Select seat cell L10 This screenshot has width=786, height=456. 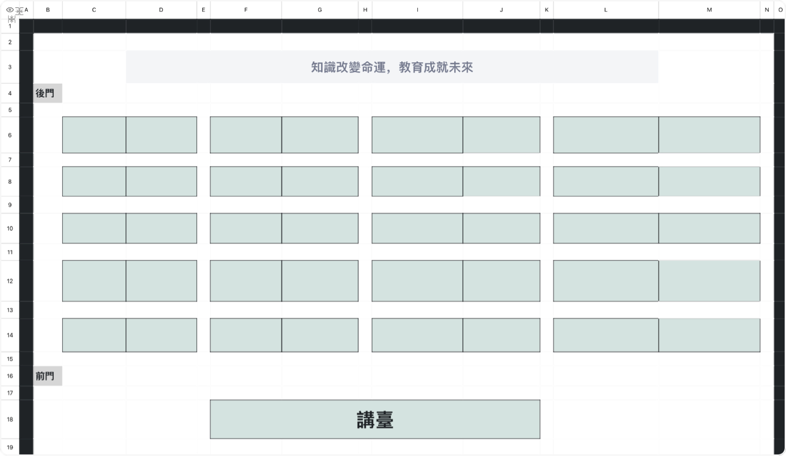coord(606,228)
